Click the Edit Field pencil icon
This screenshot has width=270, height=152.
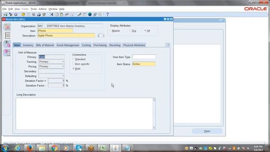point(79,14)
